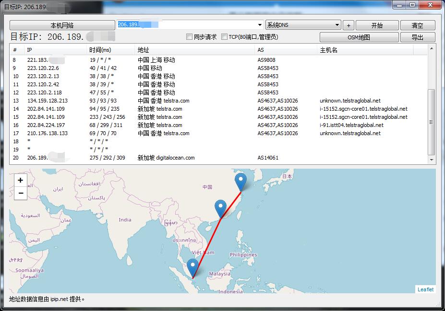Click AS9808 in hop 8 row

click(266, 60)
